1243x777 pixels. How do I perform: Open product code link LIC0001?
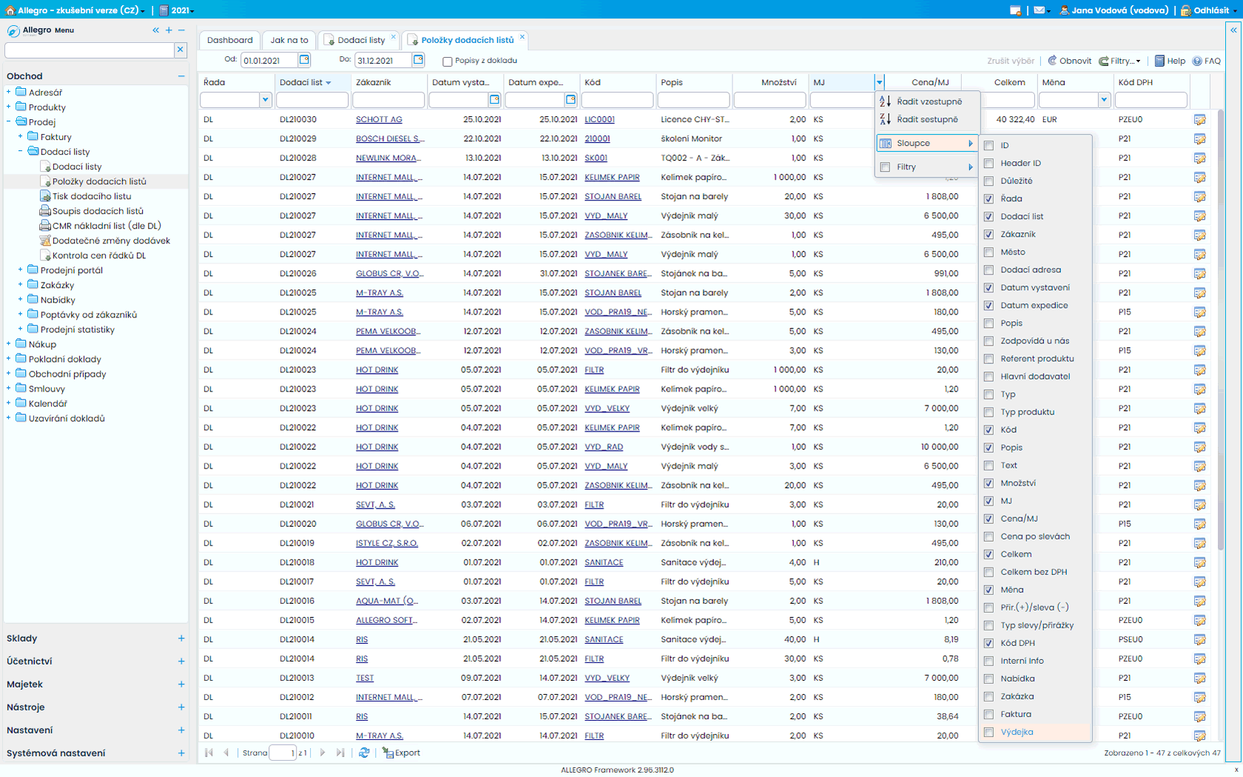pos(599,119)
